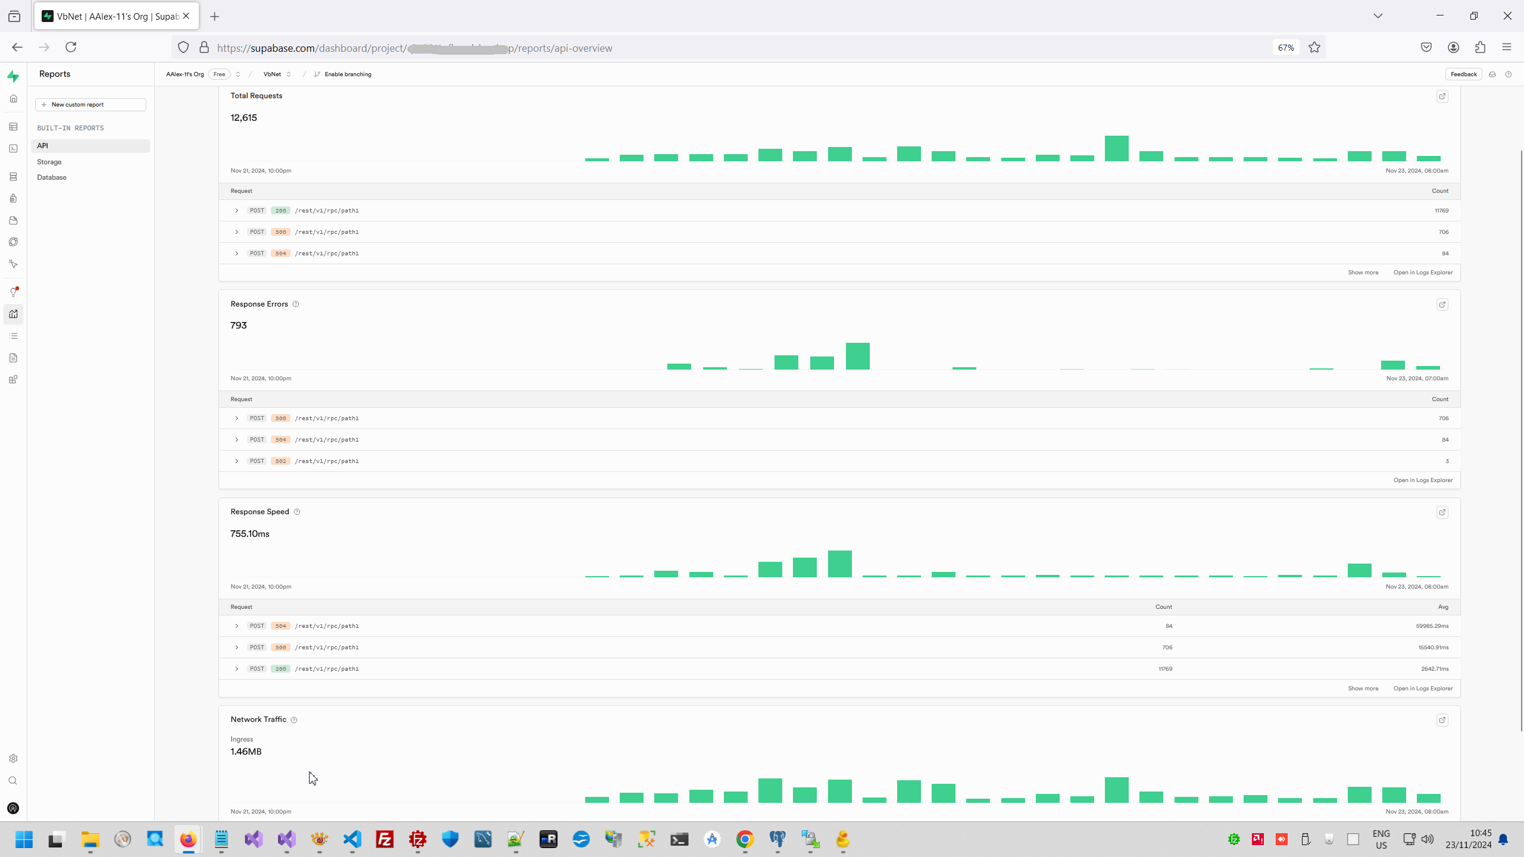Open Total Requests chart in external view icon
1524x857 pixels.
(1442, 96)
